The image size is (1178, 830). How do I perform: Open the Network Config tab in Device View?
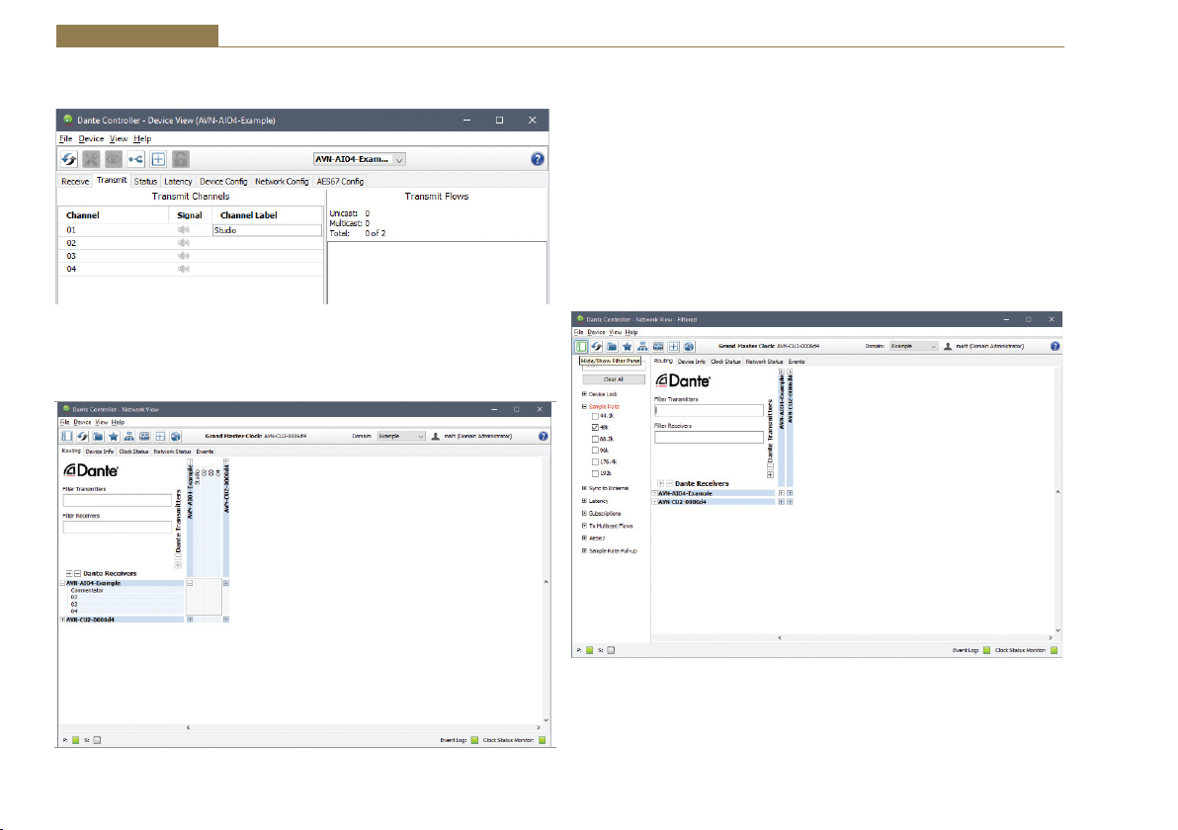tap(282, 181)
